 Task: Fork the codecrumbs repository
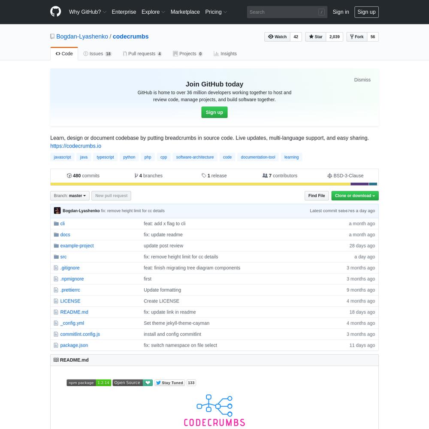tap(357, 36)
